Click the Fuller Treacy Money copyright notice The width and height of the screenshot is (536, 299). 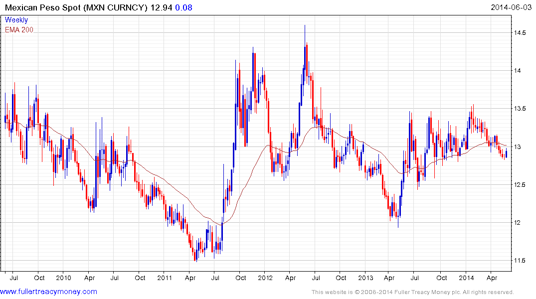pyautogui.click(x=412, y=292)
